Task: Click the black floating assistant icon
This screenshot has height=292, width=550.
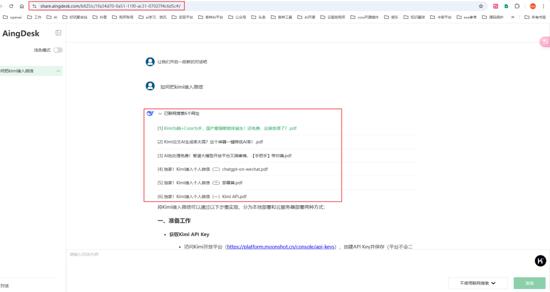Action: [x=540, y=261]
